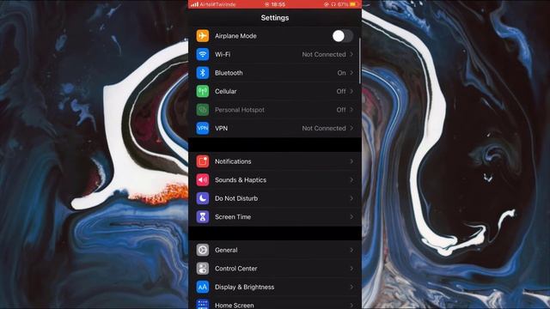The image size is (550, 309).
Task: Open Personal Hotspot via its chevron
Action: [x=351, y=110]
